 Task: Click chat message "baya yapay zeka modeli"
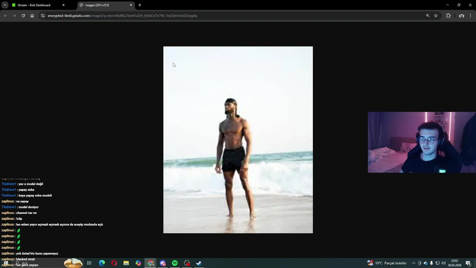pos(35,195)
